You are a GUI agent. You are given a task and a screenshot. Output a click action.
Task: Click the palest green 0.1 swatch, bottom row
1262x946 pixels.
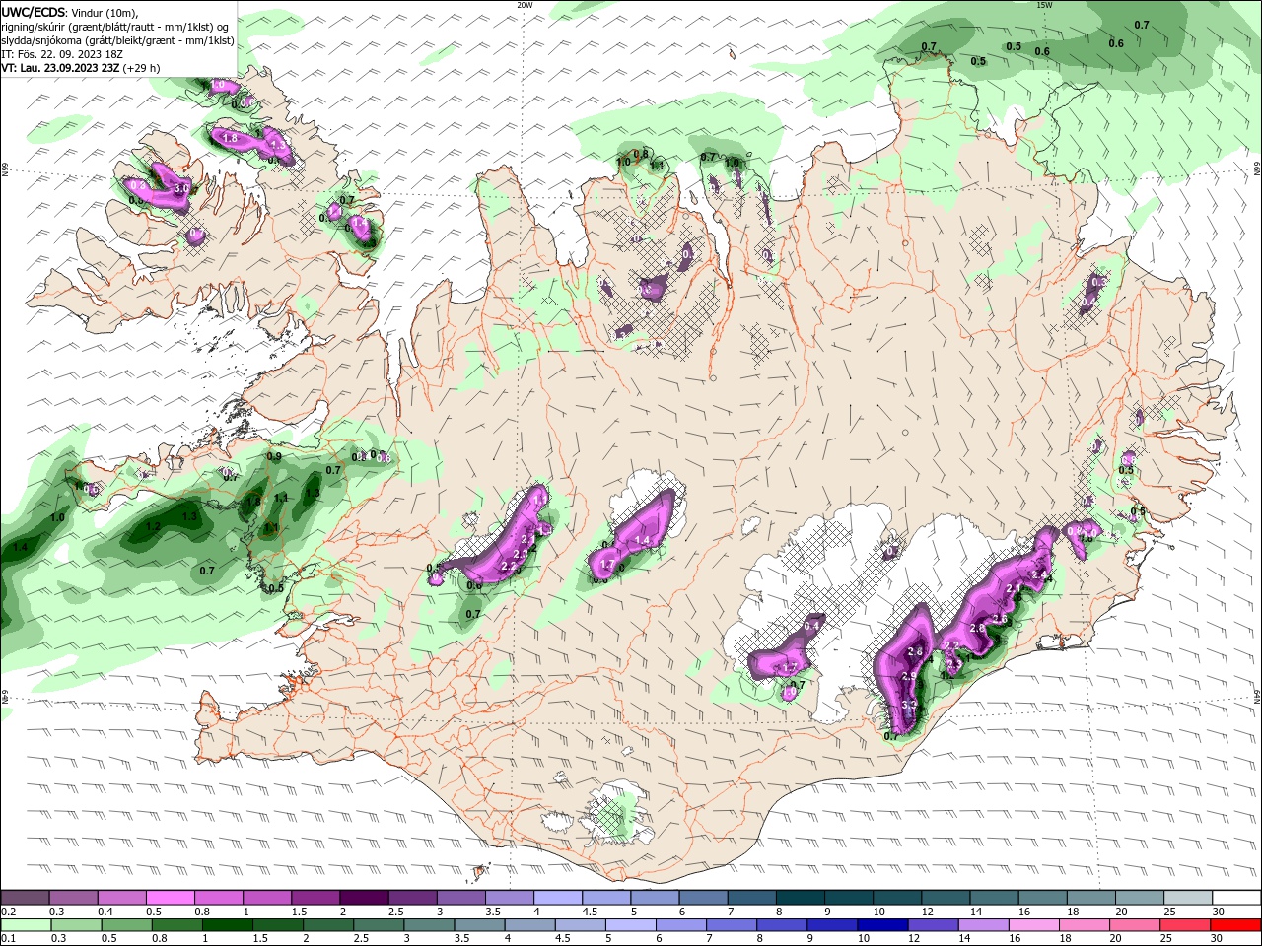click(26, 925)
